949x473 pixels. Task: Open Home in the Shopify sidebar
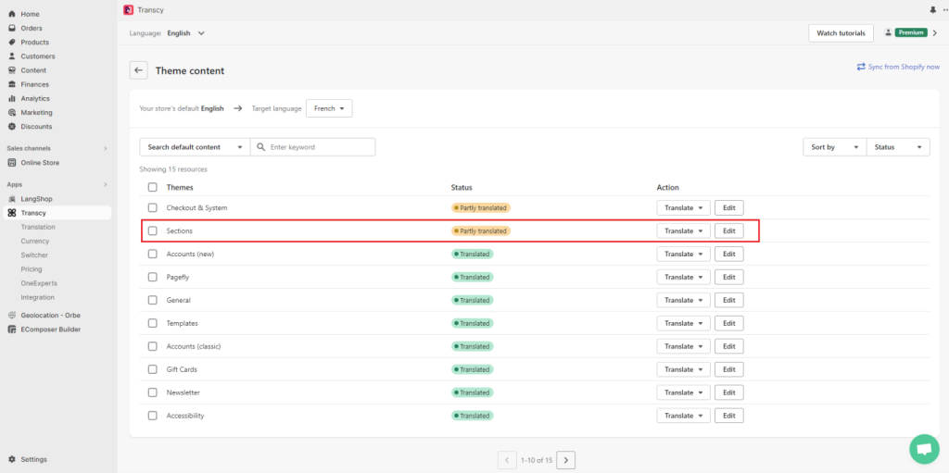(31, 14)
